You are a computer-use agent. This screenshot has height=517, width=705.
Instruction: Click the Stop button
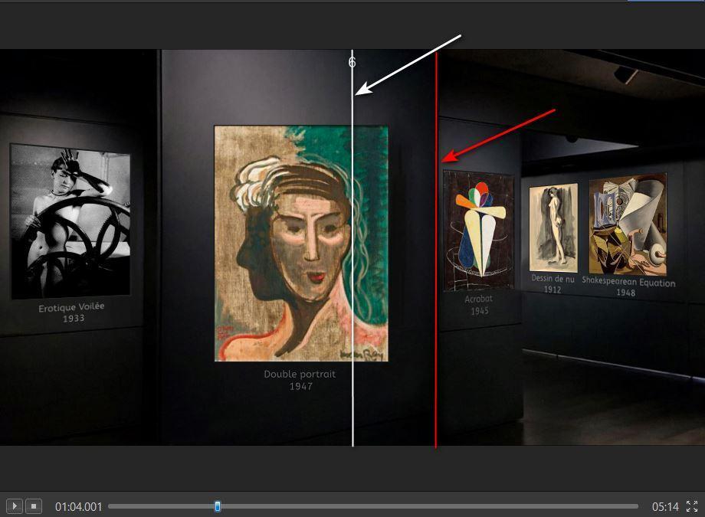(x=34, y=506)
